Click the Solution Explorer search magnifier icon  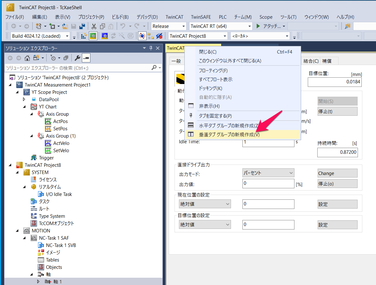click(x=154, y=68)
